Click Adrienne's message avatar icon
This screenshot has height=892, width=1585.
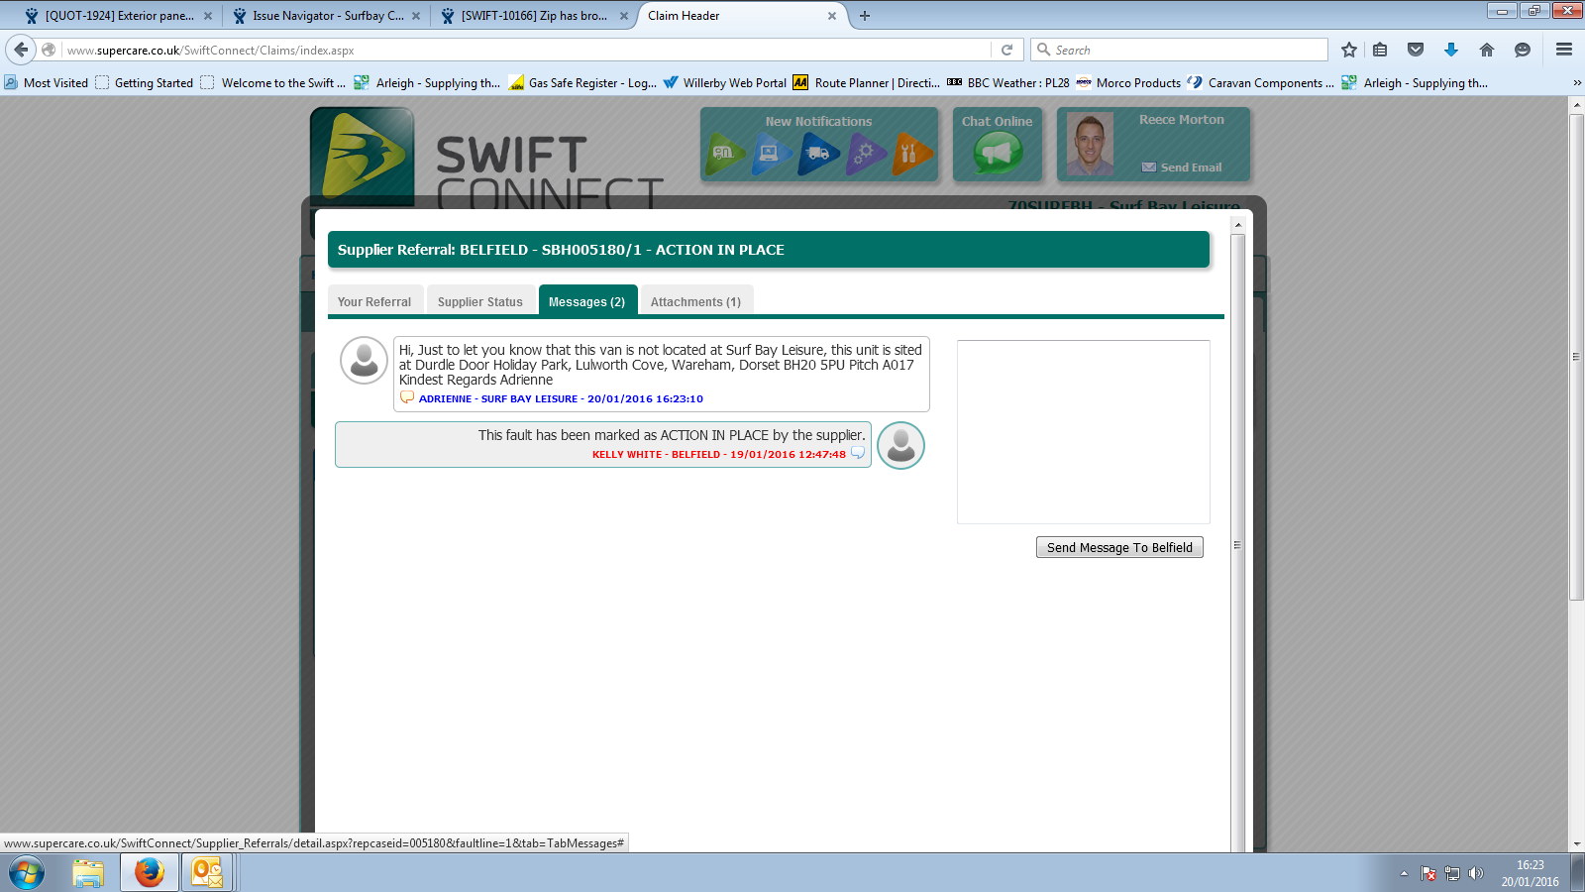364,360
